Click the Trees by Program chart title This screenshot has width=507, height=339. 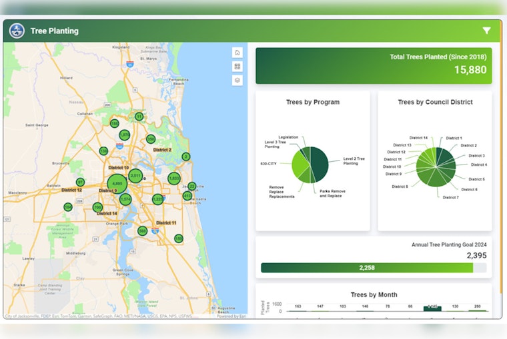[x=313, y=102]
